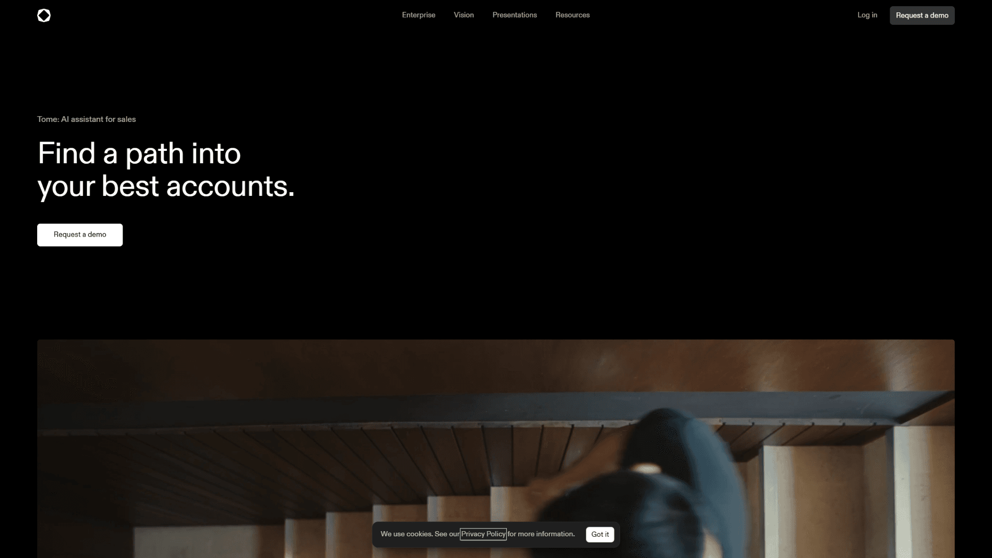Click the Request a demo header button
Image resolution: width=992 pixels, height=558 pixels.
pos(921,15)
